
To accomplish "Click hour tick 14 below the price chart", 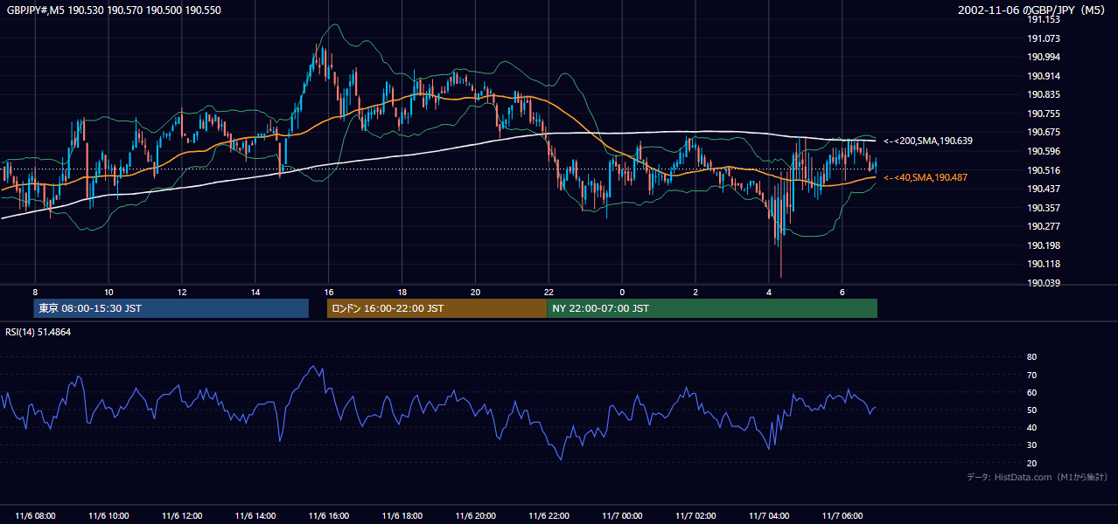I will pos(255,292).
